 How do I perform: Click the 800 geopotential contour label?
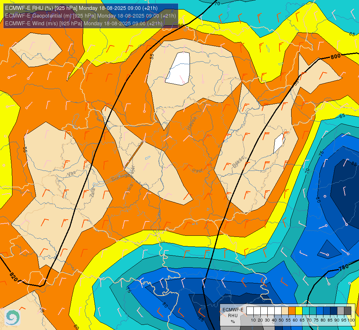pyautogui.click(x=336, y=56)
